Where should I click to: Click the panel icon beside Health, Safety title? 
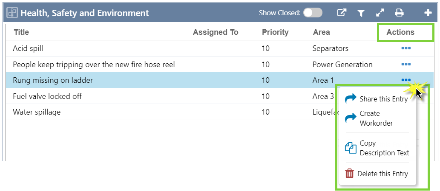(x=12, y=13)
